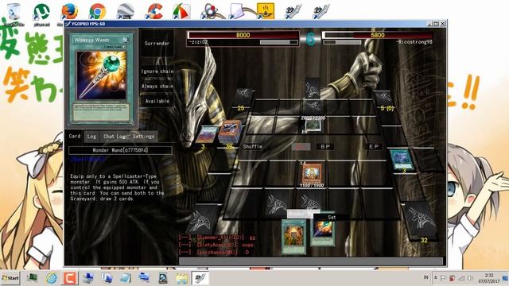509x286 pixels.
Task: Choose Set for the Wonder Wand card
Action: tap(332, 217)
